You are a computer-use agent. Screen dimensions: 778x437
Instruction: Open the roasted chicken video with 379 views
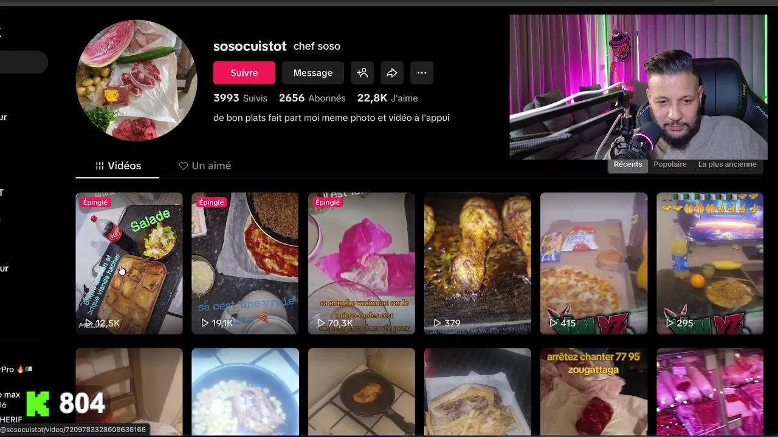477,263
